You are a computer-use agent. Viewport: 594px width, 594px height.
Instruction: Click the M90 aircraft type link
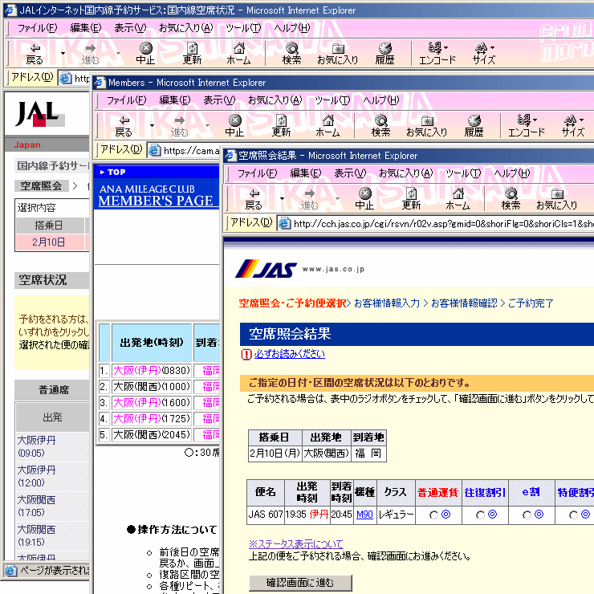tap(364, 515)
